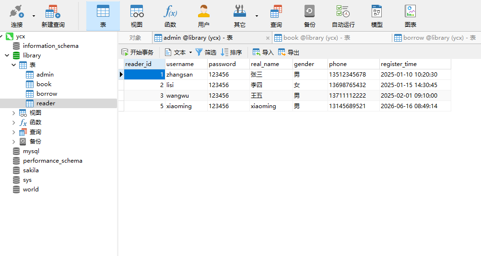Image resolution: width=481 pixels, height=256 pixels.
Task: Collapse the library database node
Action: [x=7, y=56]
